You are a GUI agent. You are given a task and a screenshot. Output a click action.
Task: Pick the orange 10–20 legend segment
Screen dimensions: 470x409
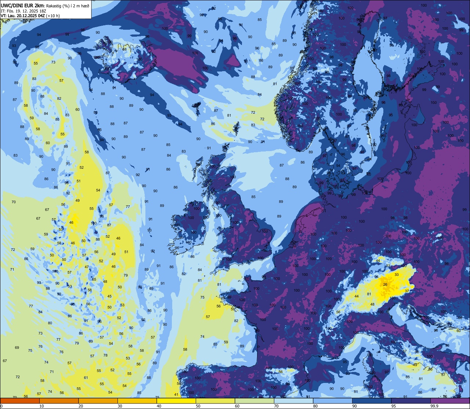click(x=59, y=401)
